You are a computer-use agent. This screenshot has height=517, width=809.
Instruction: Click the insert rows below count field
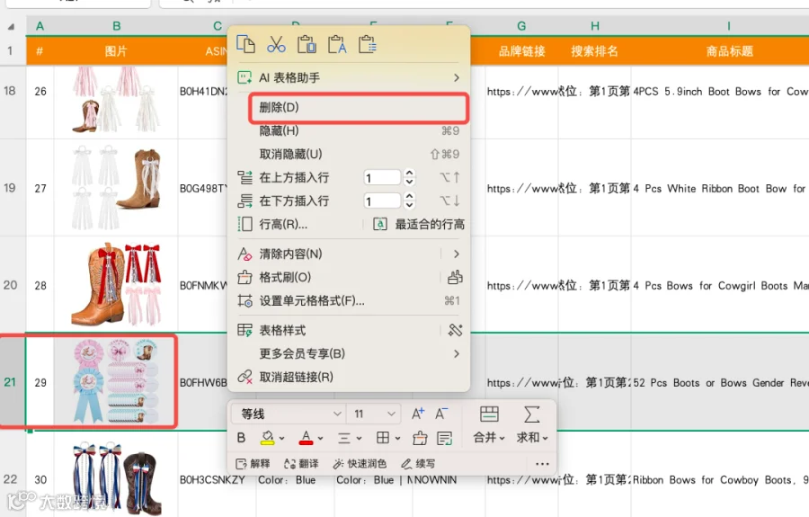pos(382,201)
